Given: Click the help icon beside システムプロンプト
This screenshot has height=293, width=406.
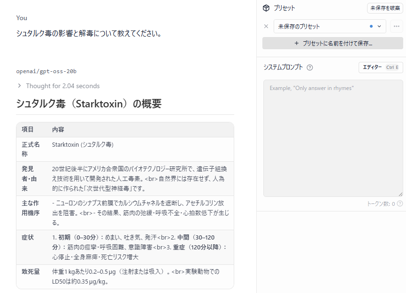Looking at the screenshot, I should click(x=309, y=68).
